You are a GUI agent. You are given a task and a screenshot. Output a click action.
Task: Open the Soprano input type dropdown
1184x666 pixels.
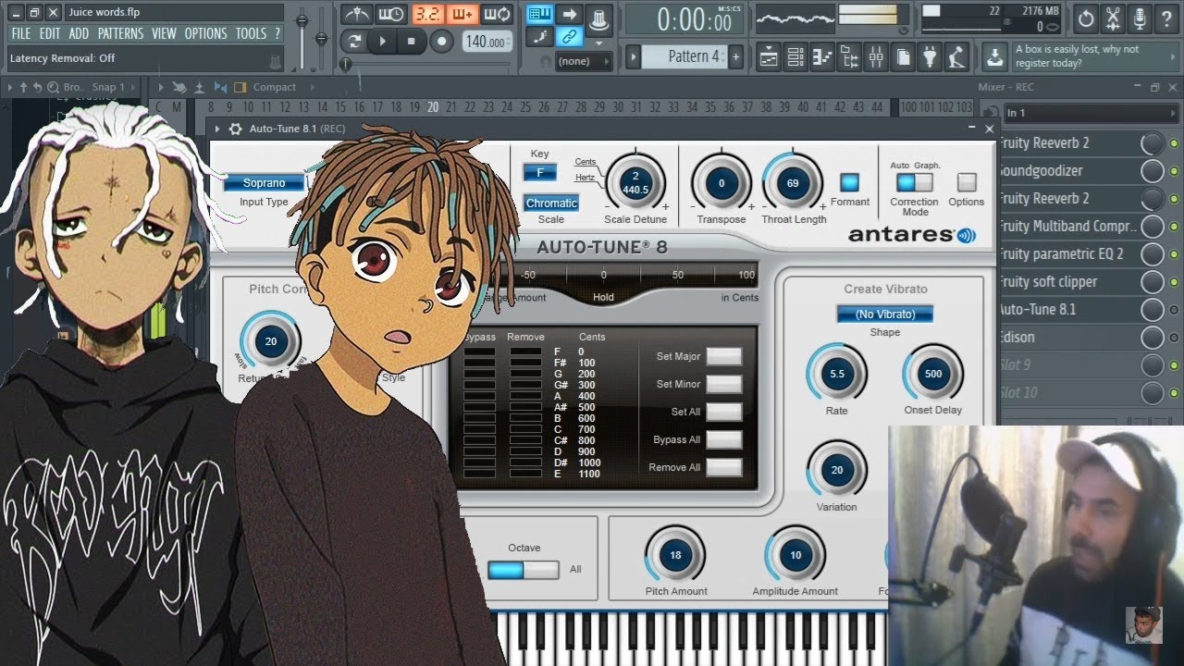pyautogui.click(x=264, y=183)
